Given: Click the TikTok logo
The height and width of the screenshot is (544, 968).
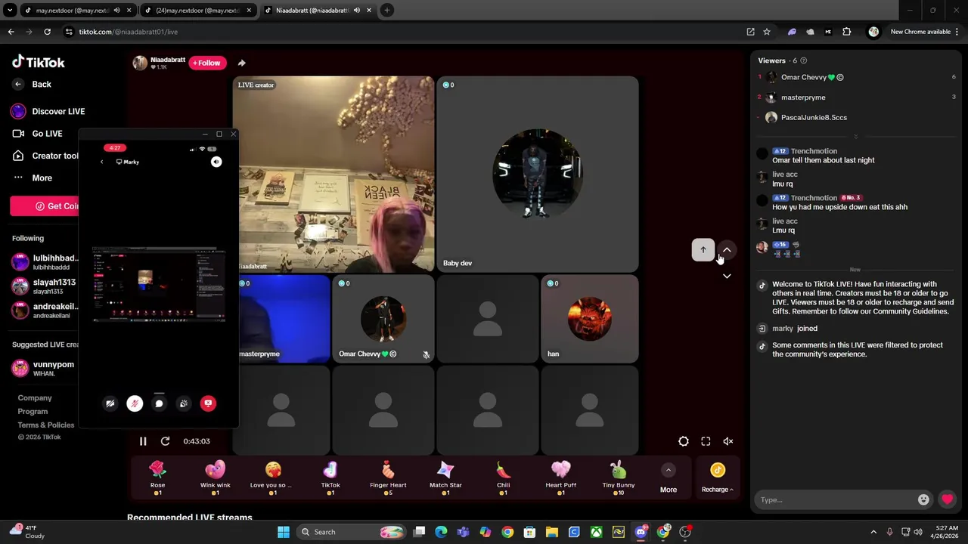Looking at the screenshot, I should coord(39,62).
